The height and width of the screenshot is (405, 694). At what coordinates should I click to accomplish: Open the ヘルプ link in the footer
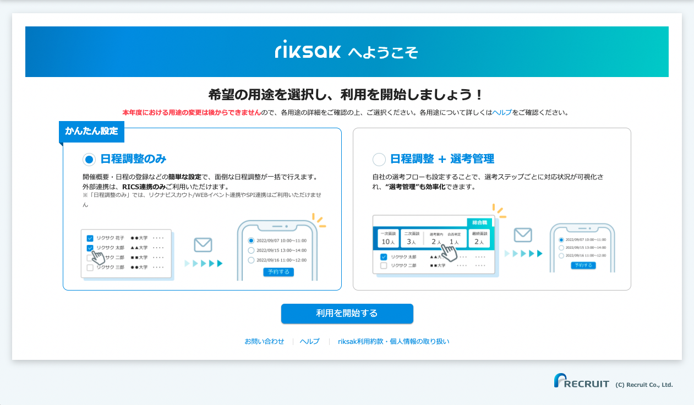point(309,342)
